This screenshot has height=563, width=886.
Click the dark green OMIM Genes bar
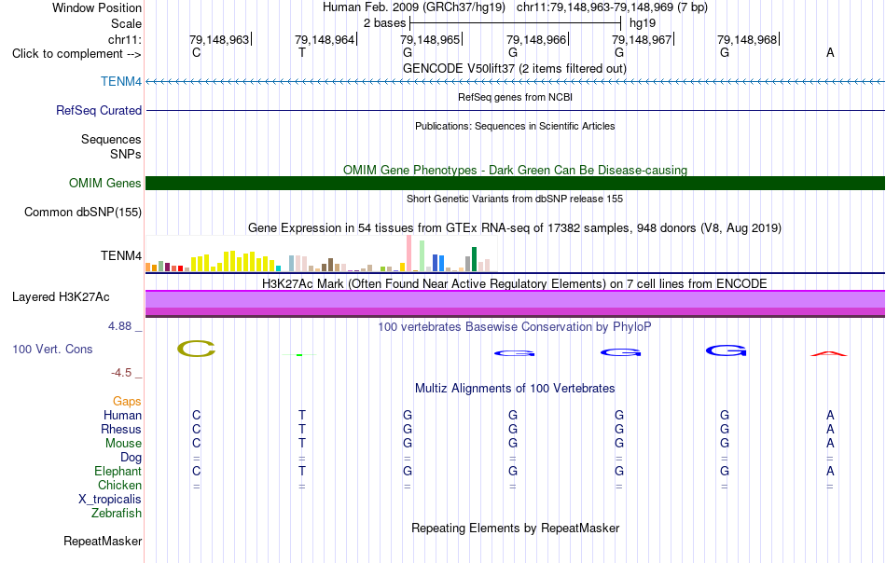coord(516,183)
